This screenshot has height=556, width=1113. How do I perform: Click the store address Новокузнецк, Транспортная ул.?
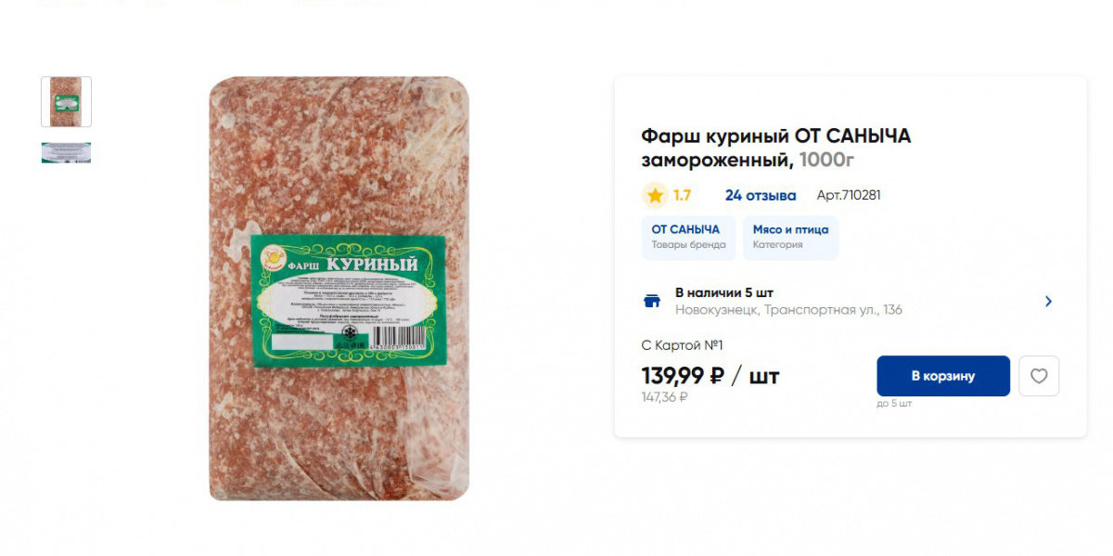(x=788, y=310)
